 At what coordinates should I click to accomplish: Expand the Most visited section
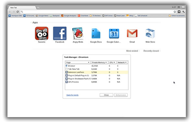(133, 51)
